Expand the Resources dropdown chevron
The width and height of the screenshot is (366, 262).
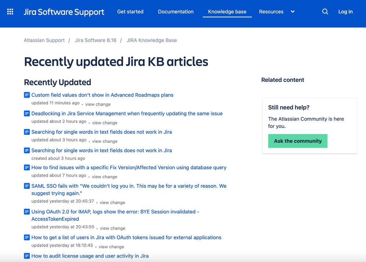292,12
